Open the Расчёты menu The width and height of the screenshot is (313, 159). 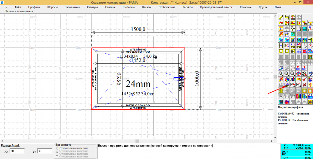[x=187, y=7]
